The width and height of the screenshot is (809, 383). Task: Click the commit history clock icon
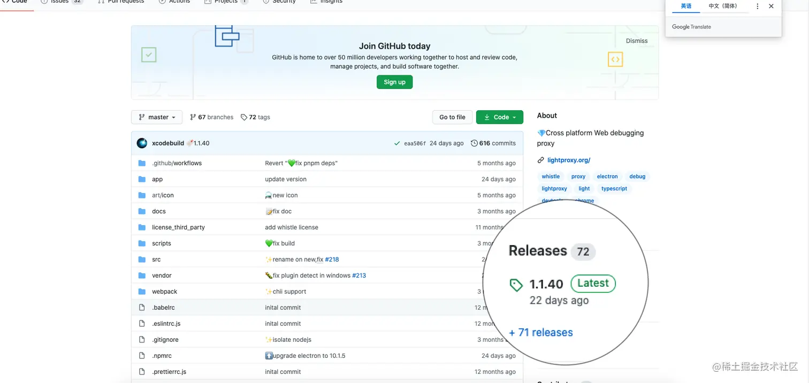point(474,143)
